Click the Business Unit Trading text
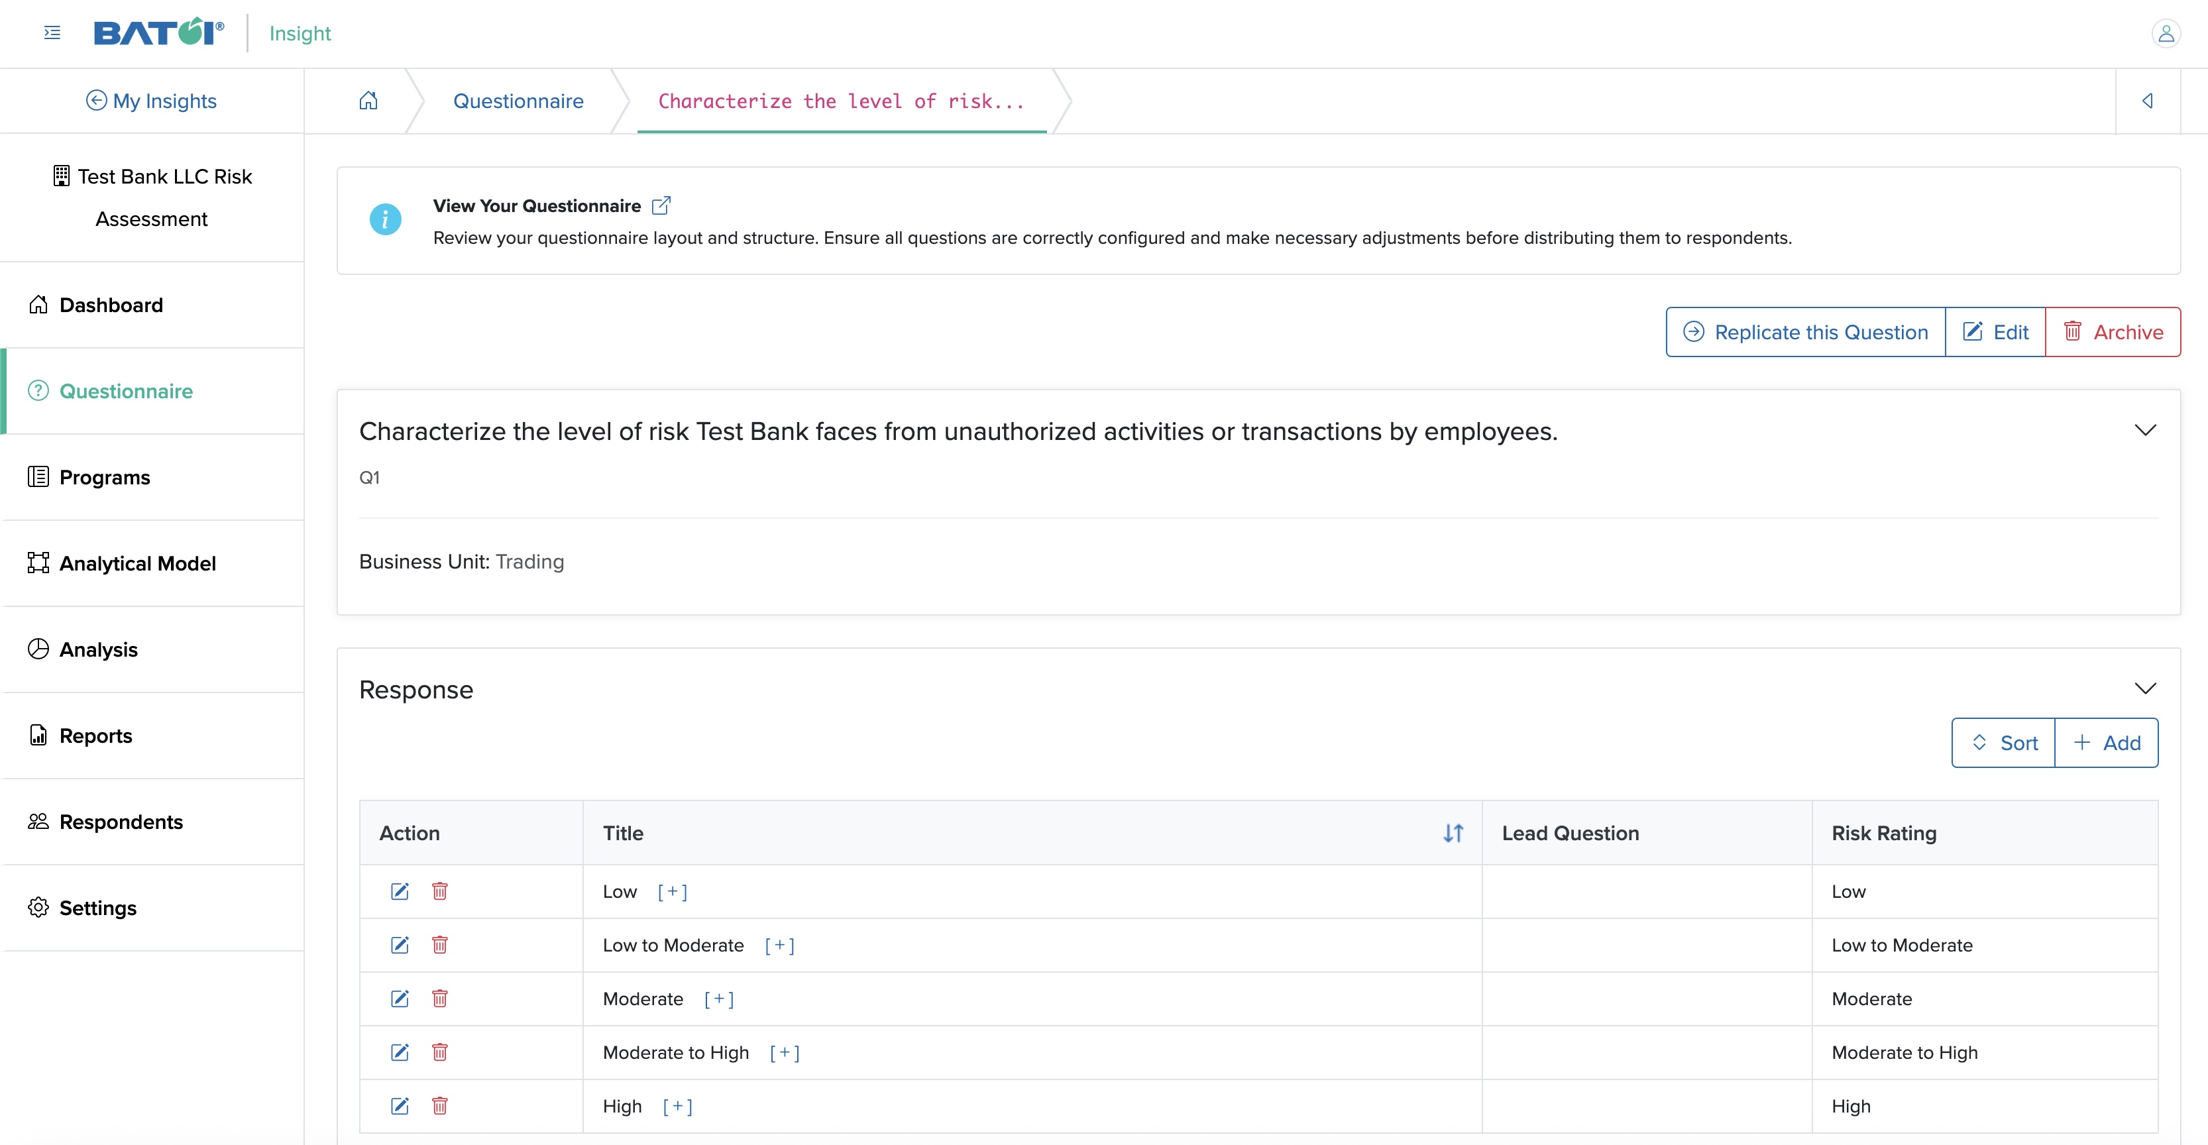This screenshot has height=1145, width=2208. click(461, 561)
